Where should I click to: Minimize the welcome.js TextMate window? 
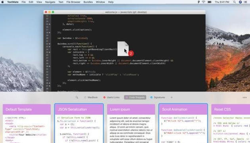coord(50,12)
